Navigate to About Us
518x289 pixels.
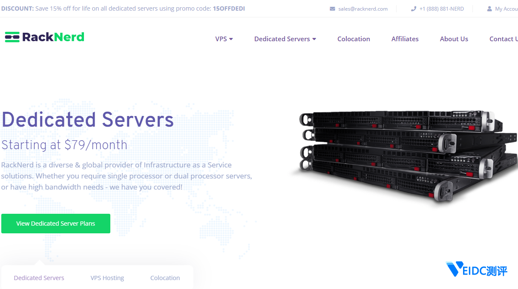tap(454, 39)
